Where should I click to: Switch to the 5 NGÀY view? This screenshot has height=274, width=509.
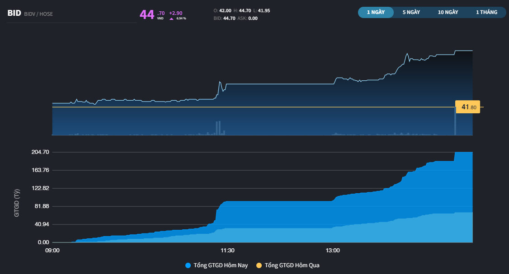tap(411, 12)
